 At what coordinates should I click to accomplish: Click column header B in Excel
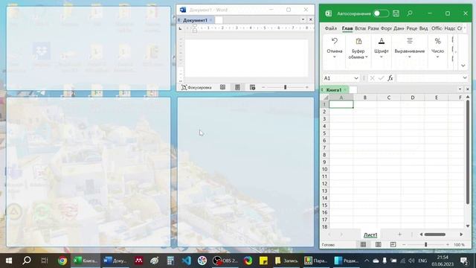pyautogui.click(x=365, y=98)
